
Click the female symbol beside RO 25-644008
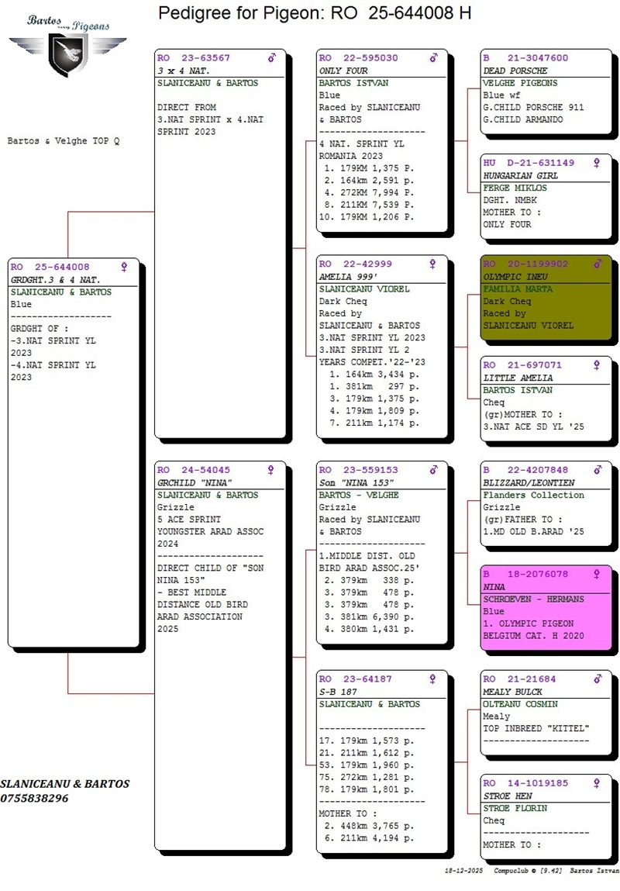pyautogui.click(x=123, y=267)
